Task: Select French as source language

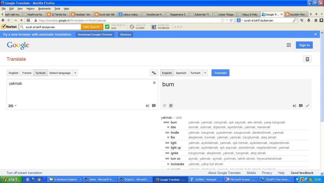Action: (x=27, y=73)
